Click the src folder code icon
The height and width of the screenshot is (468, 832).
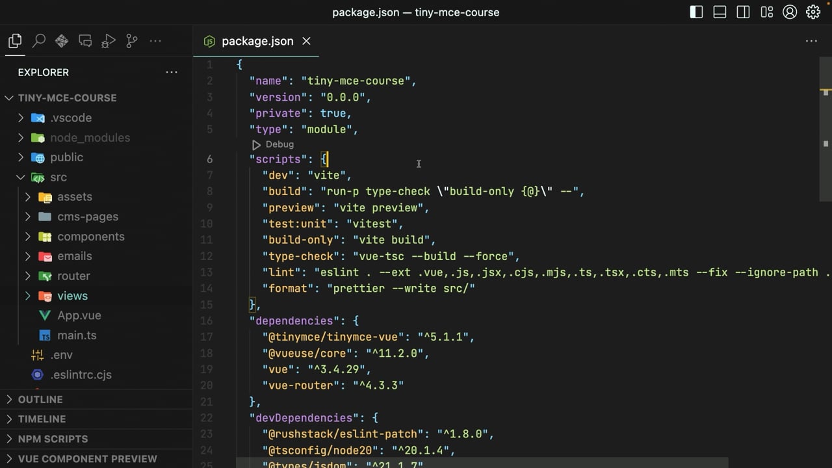(38, 177)
